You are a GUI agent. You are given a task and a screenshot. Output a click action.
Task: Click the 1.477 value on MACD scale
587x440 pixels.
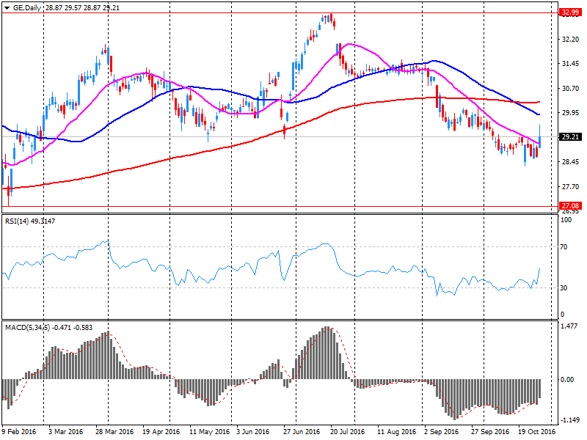tap(566, 326)
